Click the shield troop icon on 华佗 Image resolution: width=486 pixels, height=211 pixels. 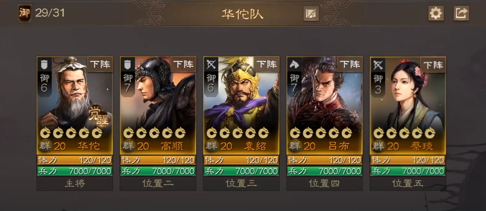(x=44, y=65)
